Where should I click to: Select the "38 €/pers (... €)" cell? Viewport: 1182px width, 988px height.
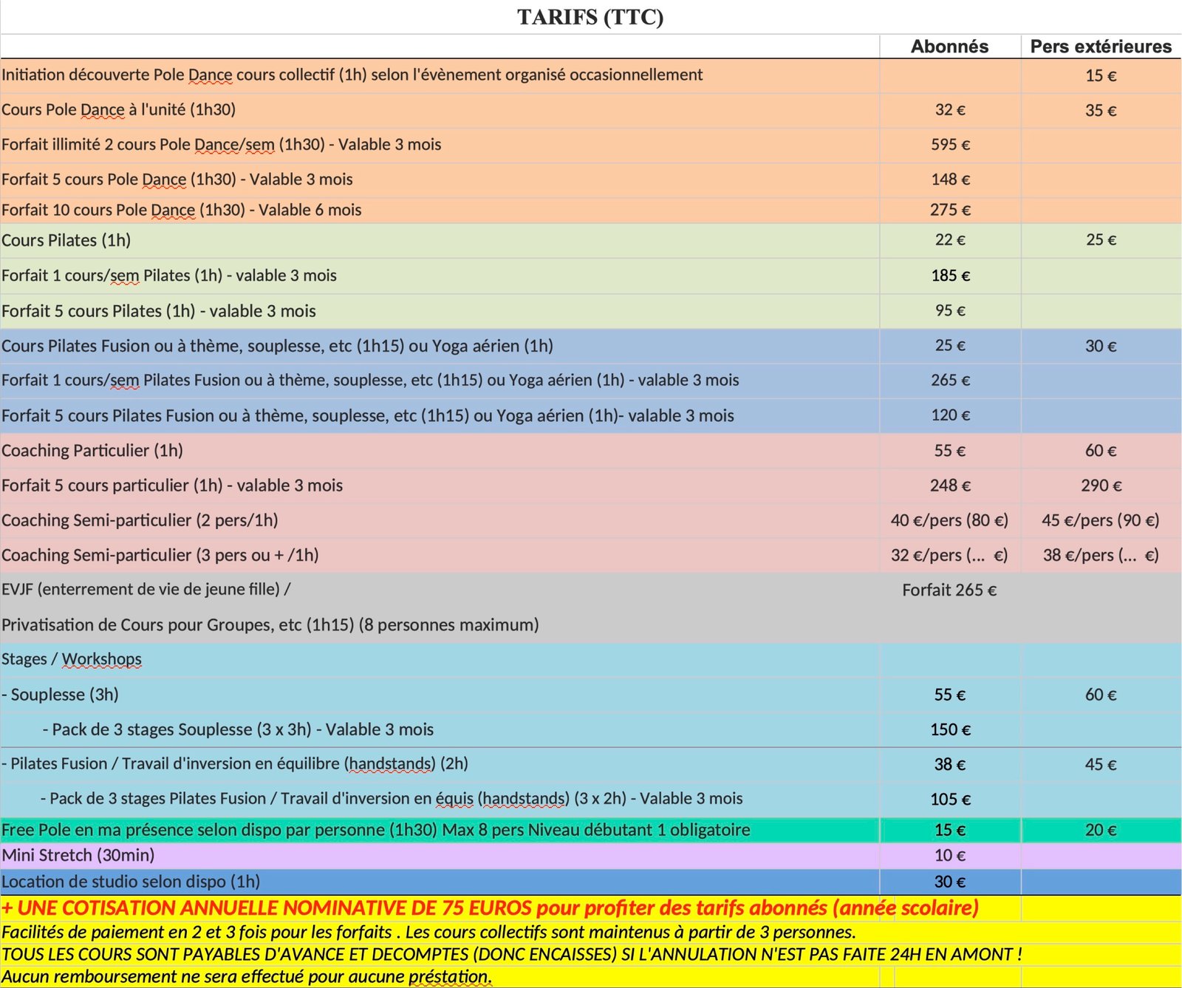(1100, 556)
